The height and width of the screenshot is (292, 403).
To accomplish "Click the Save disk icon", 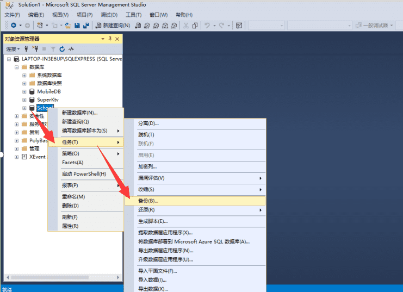I will click(x=77, y=25).
